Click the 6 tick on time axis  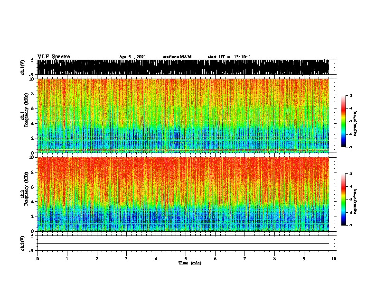pos(216,259)
